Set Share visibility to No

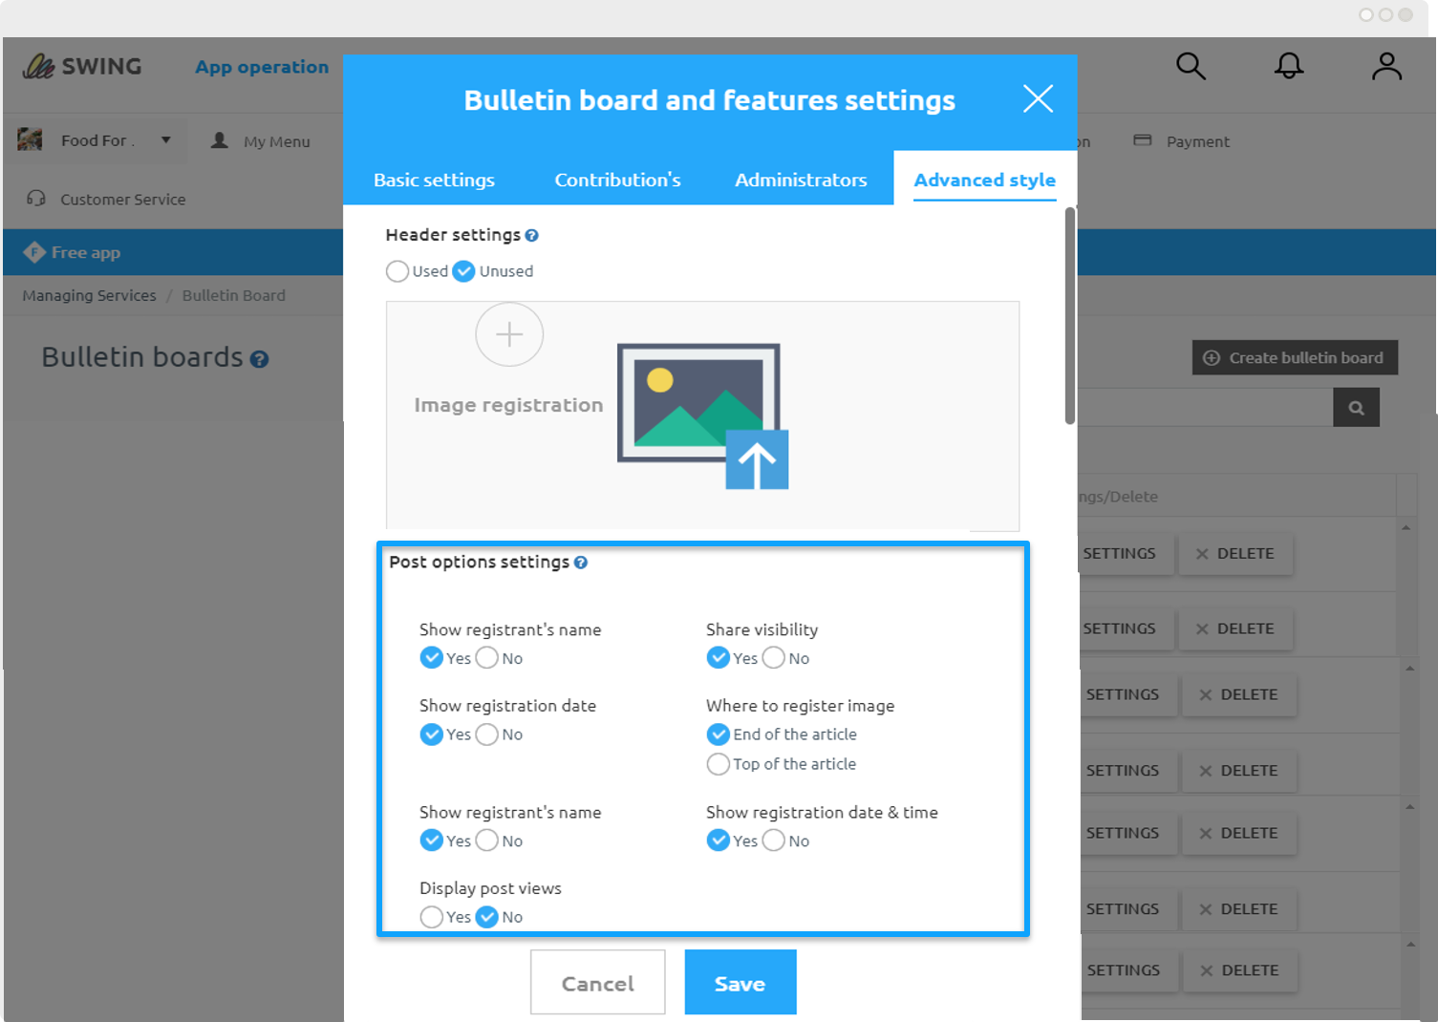coord(774,658)
